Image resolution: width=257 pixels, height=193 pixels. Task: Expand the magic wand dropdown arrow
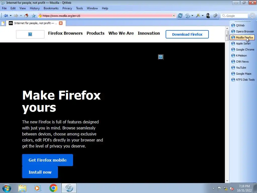(203, 16)
